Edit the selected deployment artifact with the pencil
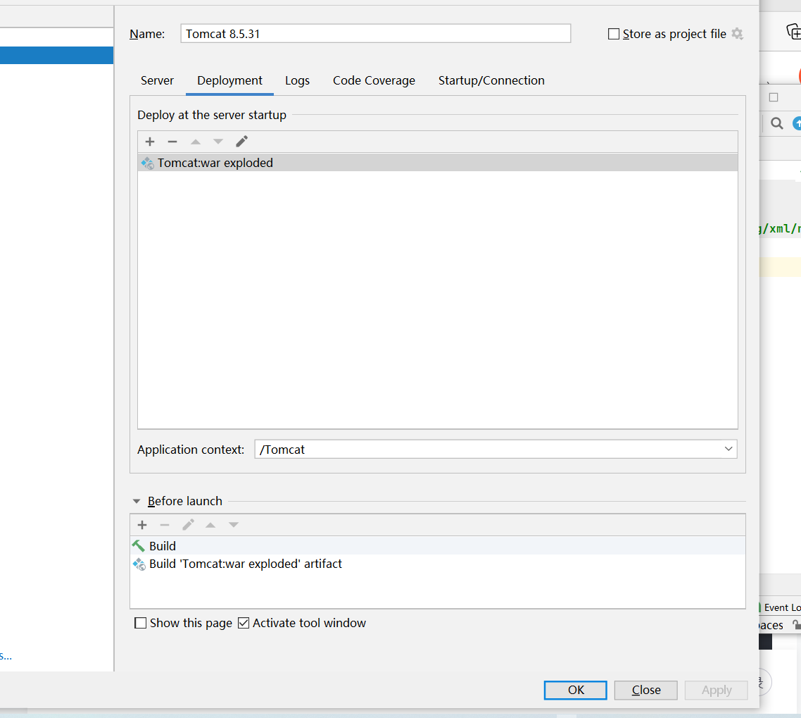Viewport: 801px width, 718px height. (x=241, y=141)
